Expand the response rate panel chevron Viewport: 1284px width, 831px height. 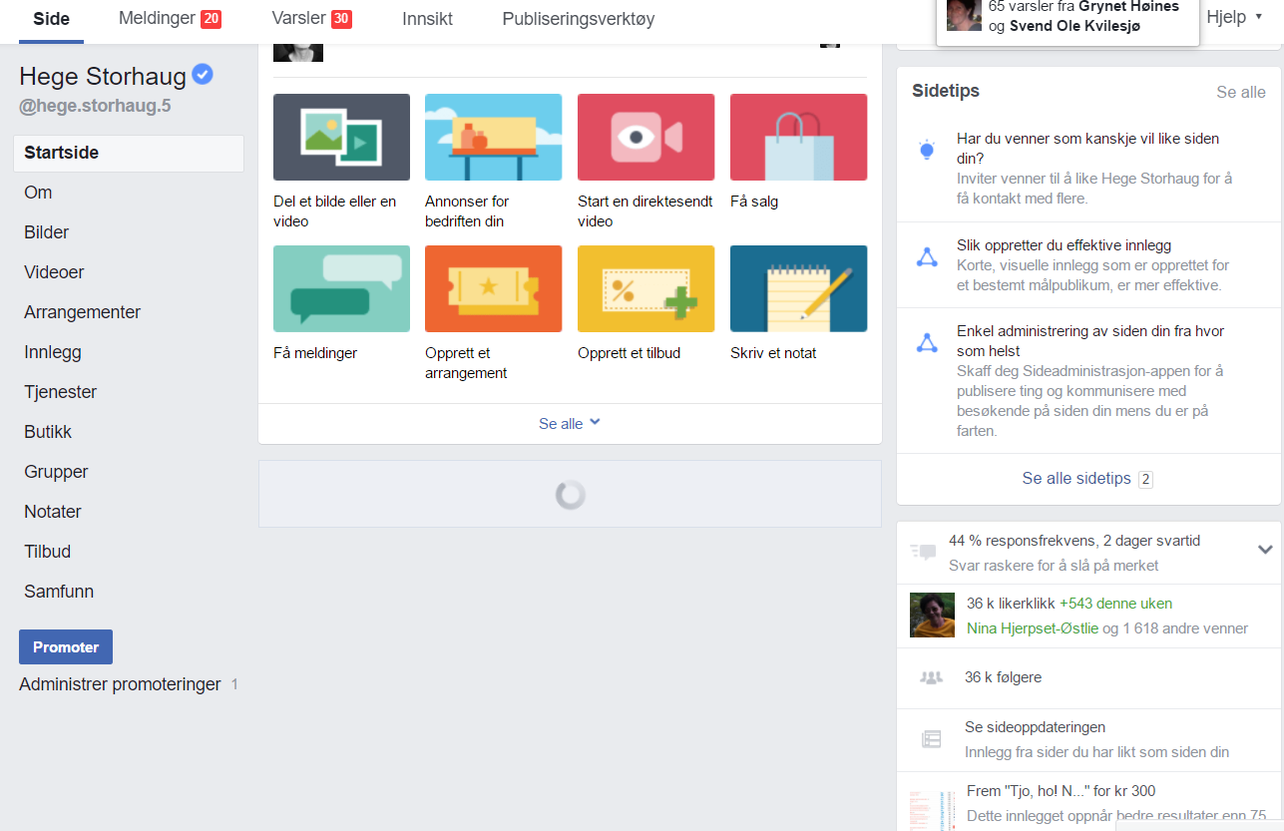tap(1265, 550)
